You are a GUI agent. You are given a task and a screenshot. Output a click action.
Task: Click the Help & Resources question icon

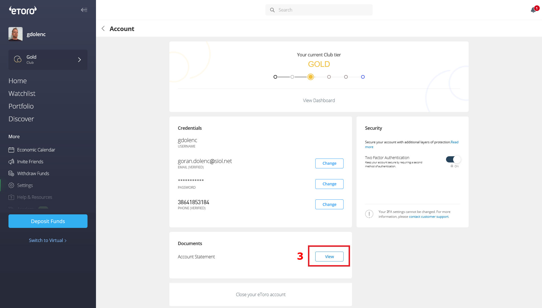(11, 197)
